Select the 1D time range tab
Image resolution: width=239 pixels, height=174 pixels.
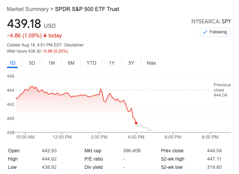(12, 63)
